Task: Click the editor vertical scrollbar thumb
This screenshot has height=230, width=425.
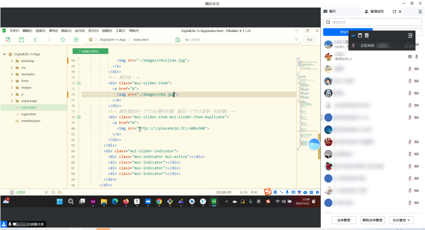Action: (319, 146)
